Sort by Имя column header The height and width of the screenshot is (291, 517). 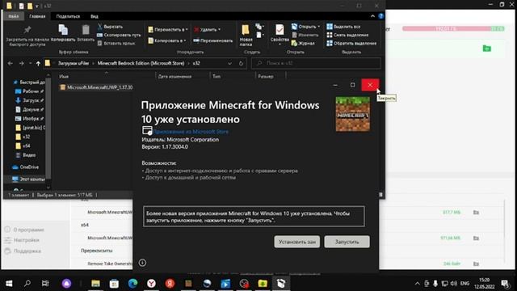coord(64,76)
